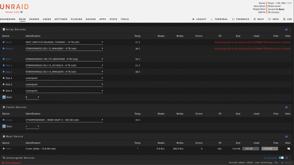Click the help icon in the Cache Devices header
Viewport: 294px width, 165px height.
[286, 107]
